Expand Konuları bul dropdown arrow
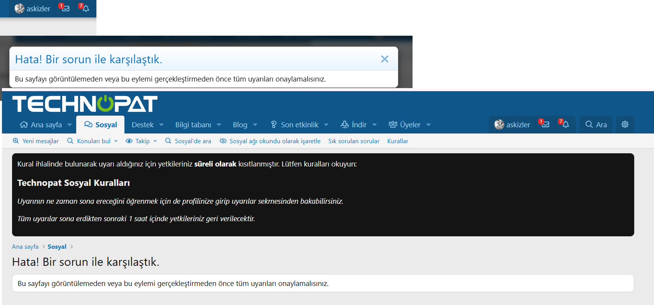654x305 pixels. [x=116, y=141]
